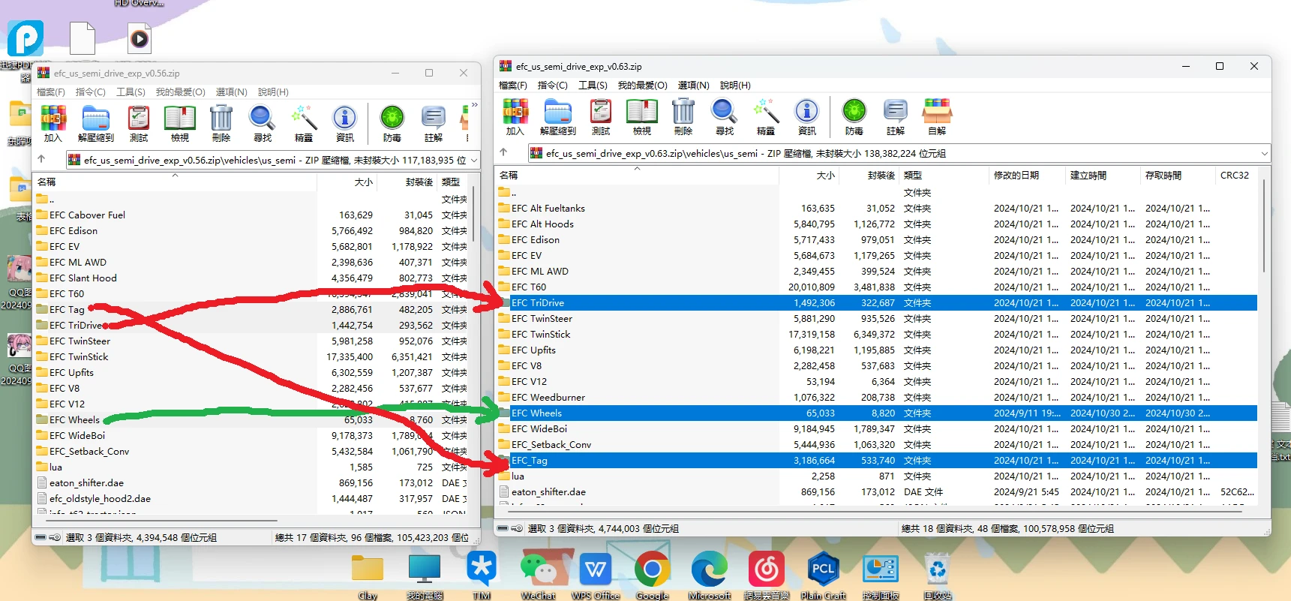Open 指令(C) menu in v0.63 window
Viewport: 1291px width, 601px height.
tap(553, 86)
